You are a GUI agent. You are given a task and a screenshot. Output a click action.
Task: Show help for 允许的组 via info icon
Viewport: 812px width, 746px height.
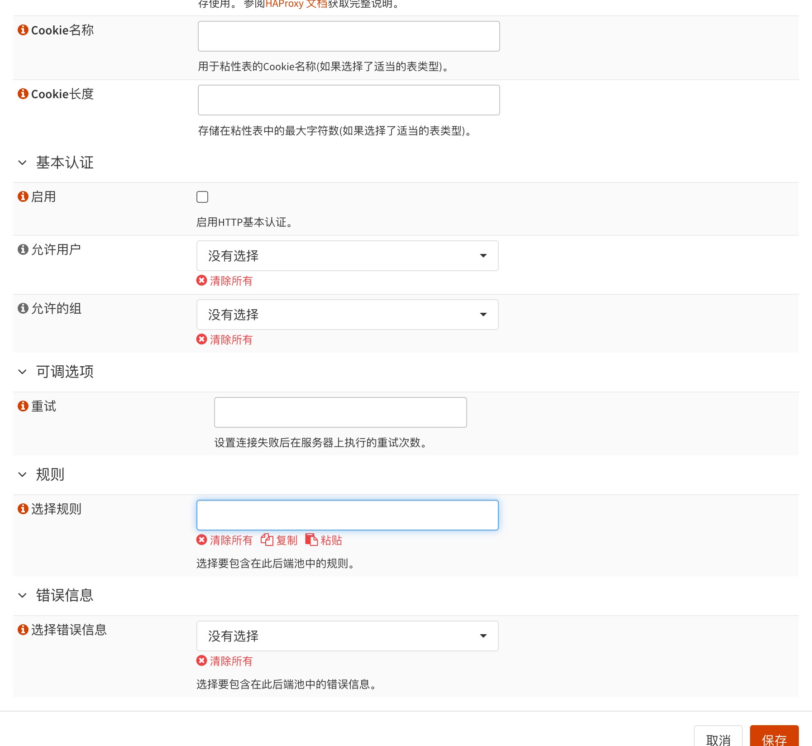click(23, 308)
